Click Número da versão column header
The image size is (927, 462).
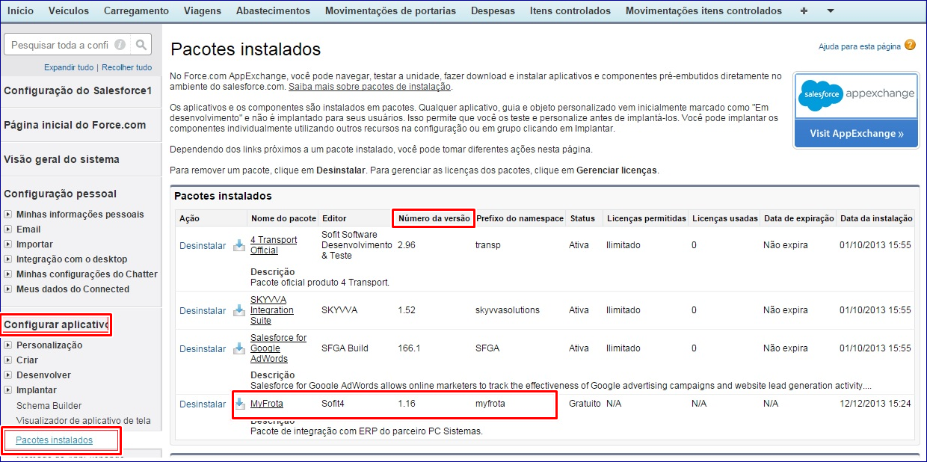pyautogui.click(x=434, y=218)
